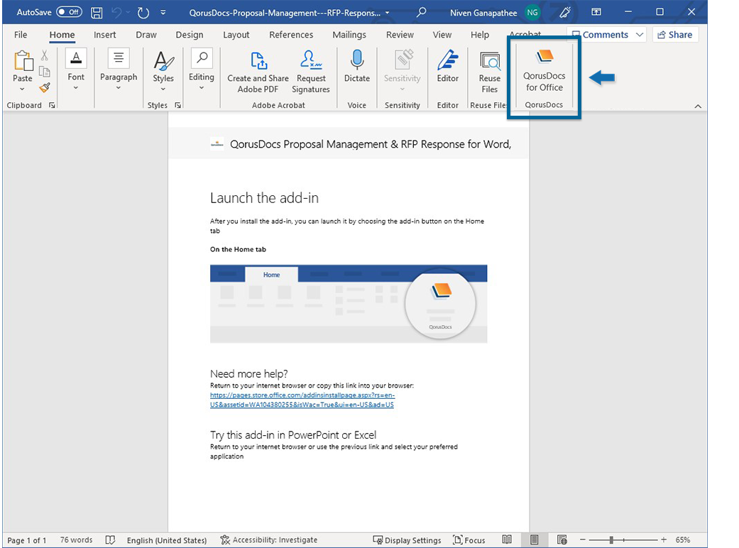
Task: Click the Share button
Action: pyautogui.click(x=675, y=34)
